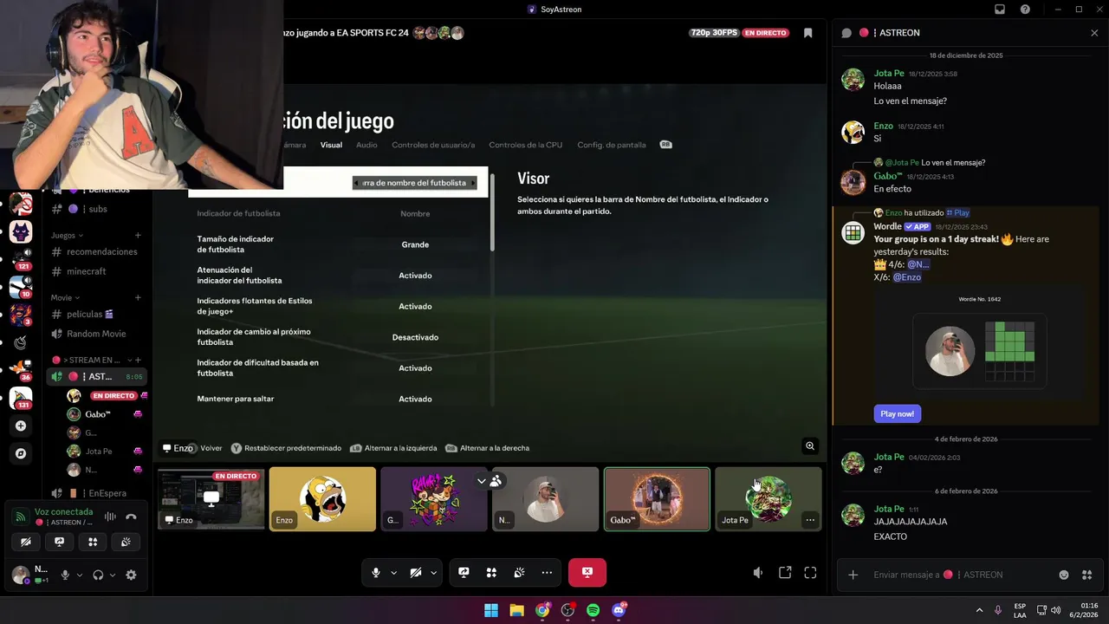Click the plus attachment button in message box
This screenshot has width=1109, height=624.
pyautogui.click(x=853, y=575)
